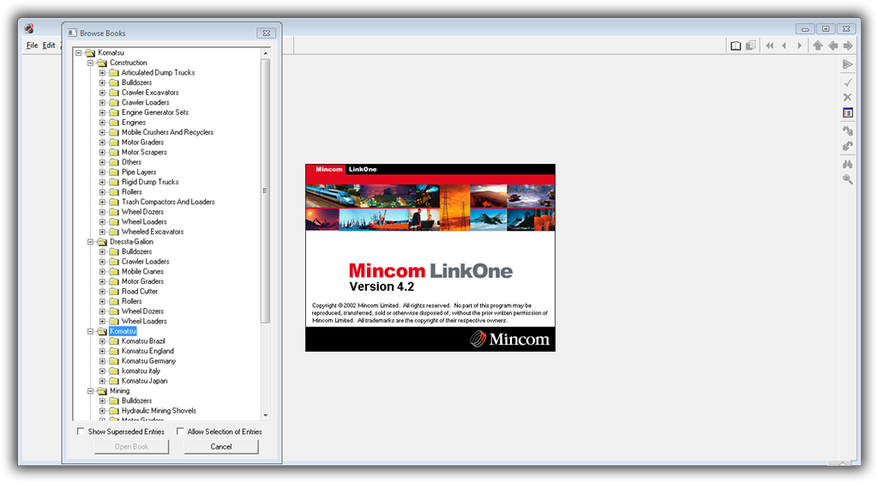Click the thick up arrow icon
878x483 pixels.
(818, 45)
